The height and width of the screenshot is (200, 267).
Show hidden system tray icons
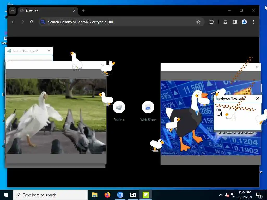click(x=221, y=195)
